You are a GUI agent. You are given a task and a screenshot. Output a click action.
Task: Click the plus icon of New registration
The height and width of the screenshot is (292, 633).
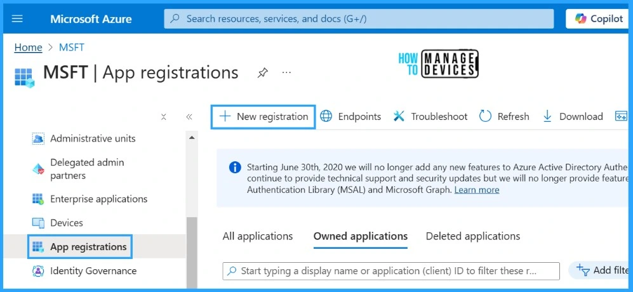pyautogui.click(x=225, y=116)
